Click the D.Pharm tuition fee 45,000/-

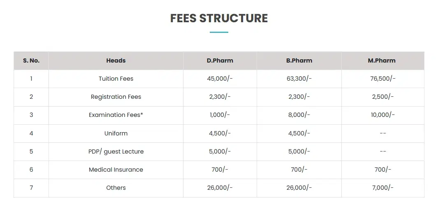(x=220, y=79)
